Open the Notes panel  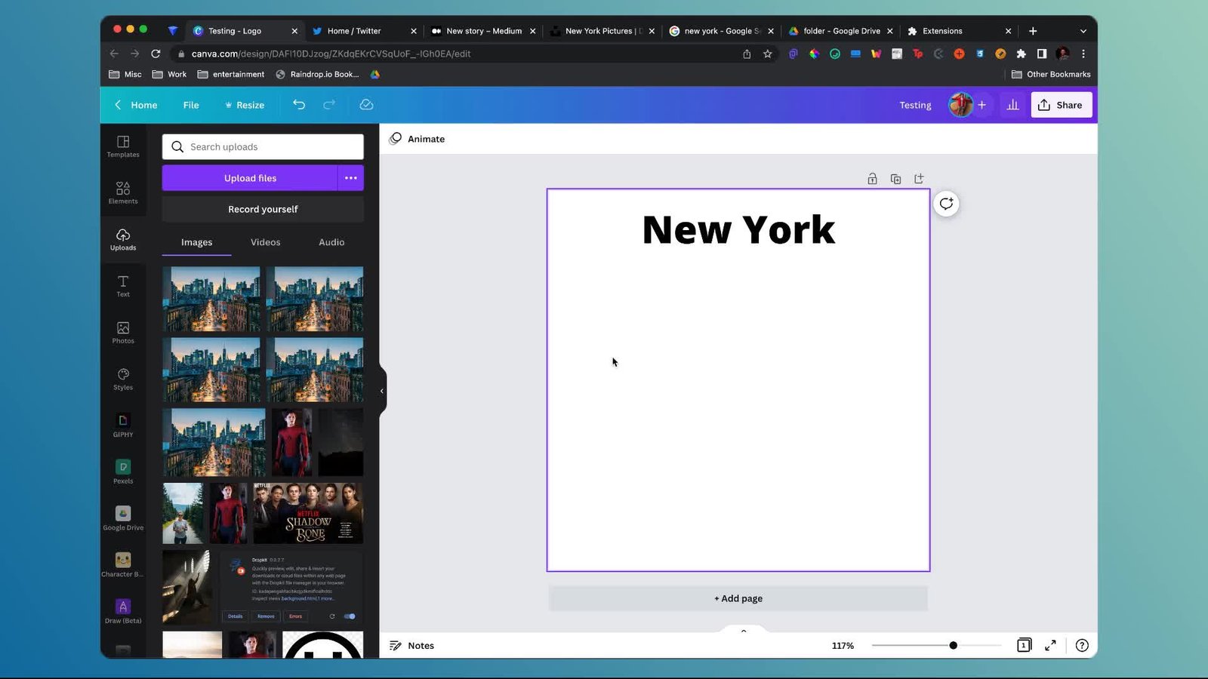(411, 645)
